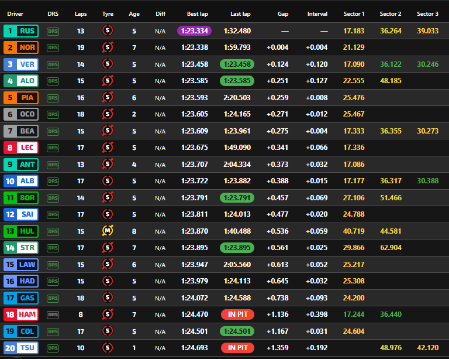
Task: Click the purple 1:23.334 best lap pill
Action: (194, 31)
